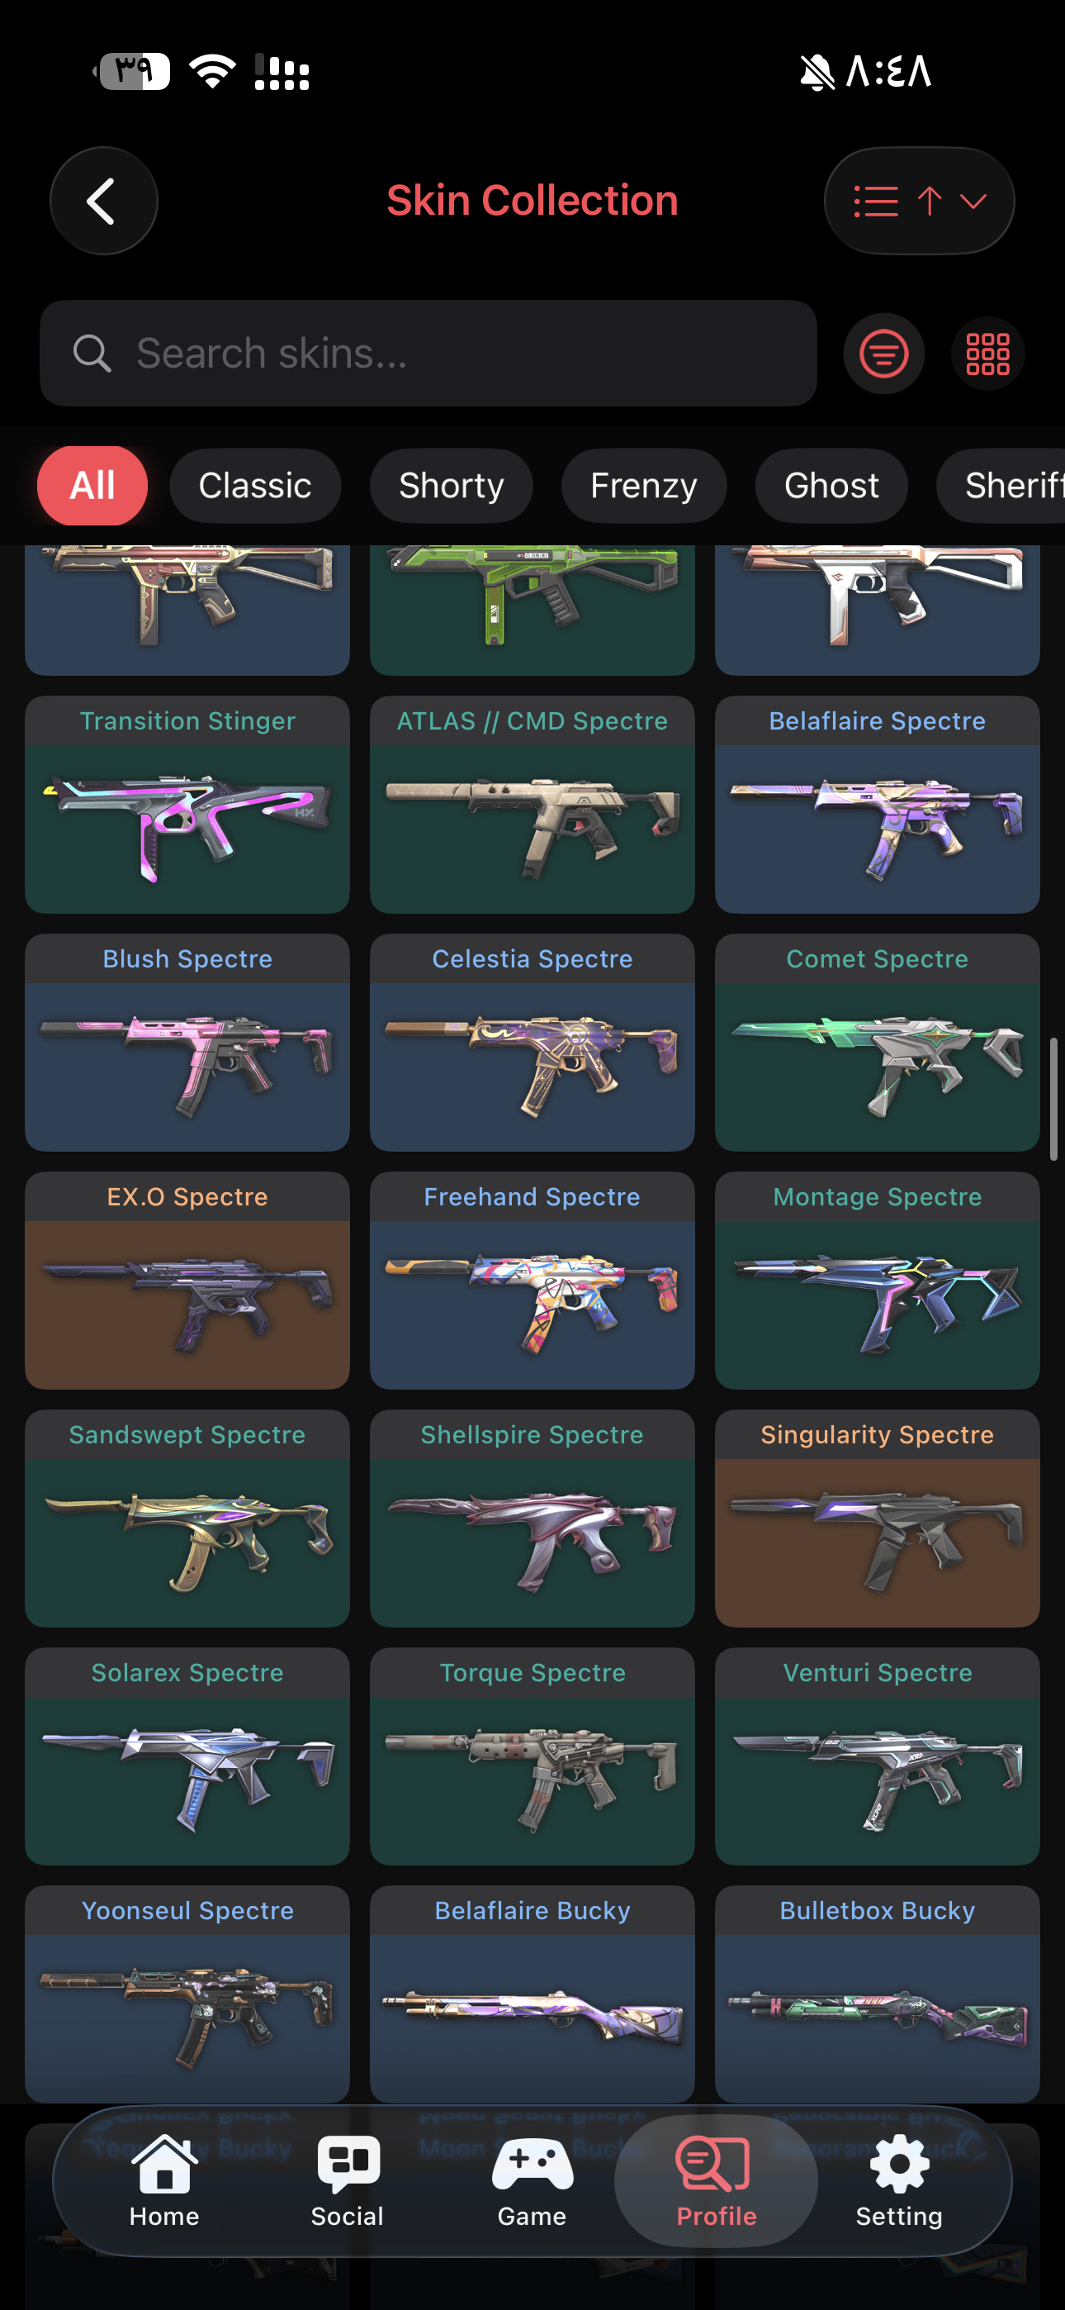Viewport: 1065px width, 2310px height.
Task: Open the Profile tab icon
Action: click(x=717, y=2181)
